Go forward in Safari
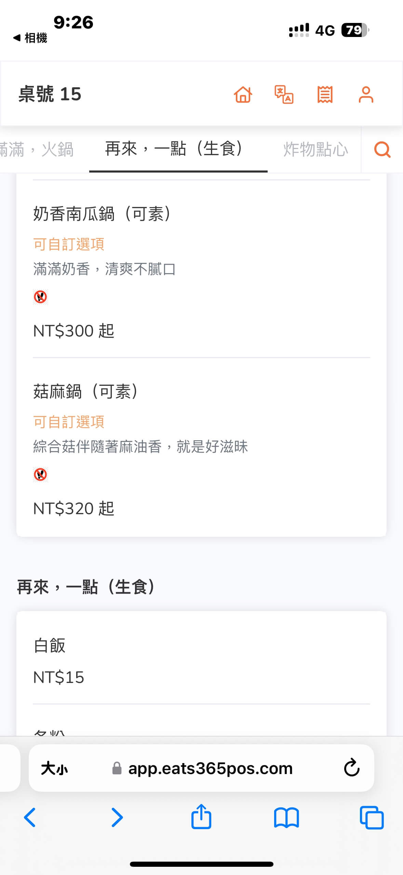This screenshot has width=403, height=875. tap(117, 817)
